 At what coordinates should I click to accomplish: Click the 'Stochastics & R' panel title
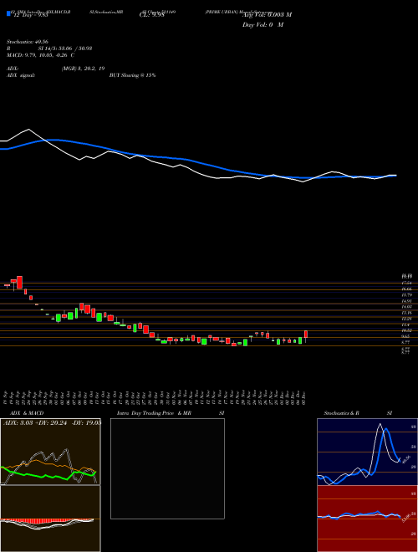(342, 413)
